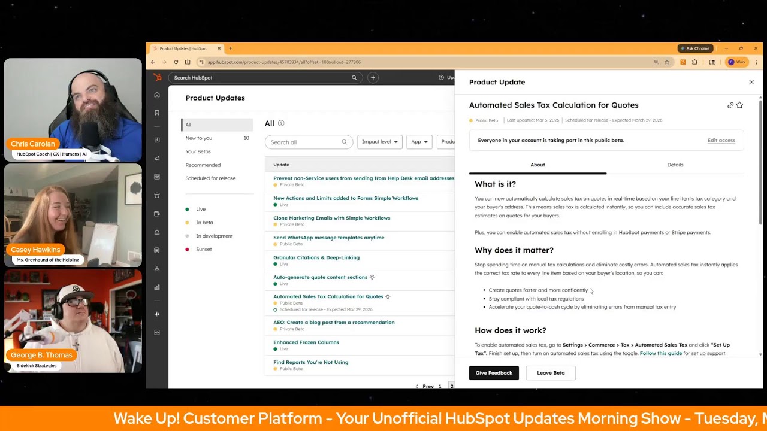Click the Leave Beta button
767x431 pixels.
click(551, 373)
